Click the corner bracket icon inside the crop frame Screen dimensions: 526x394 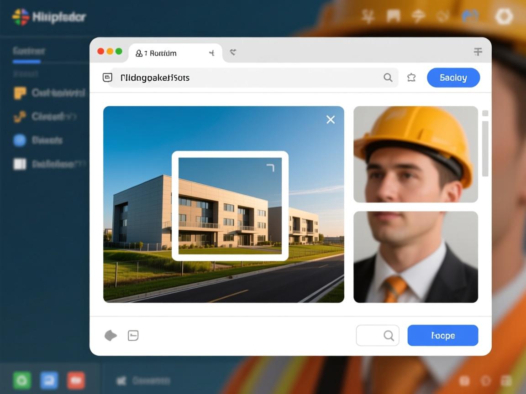(270, 168)
